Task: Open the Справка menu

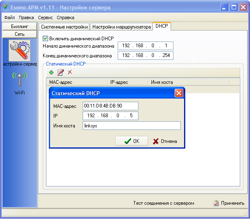Action: point(66,18)
